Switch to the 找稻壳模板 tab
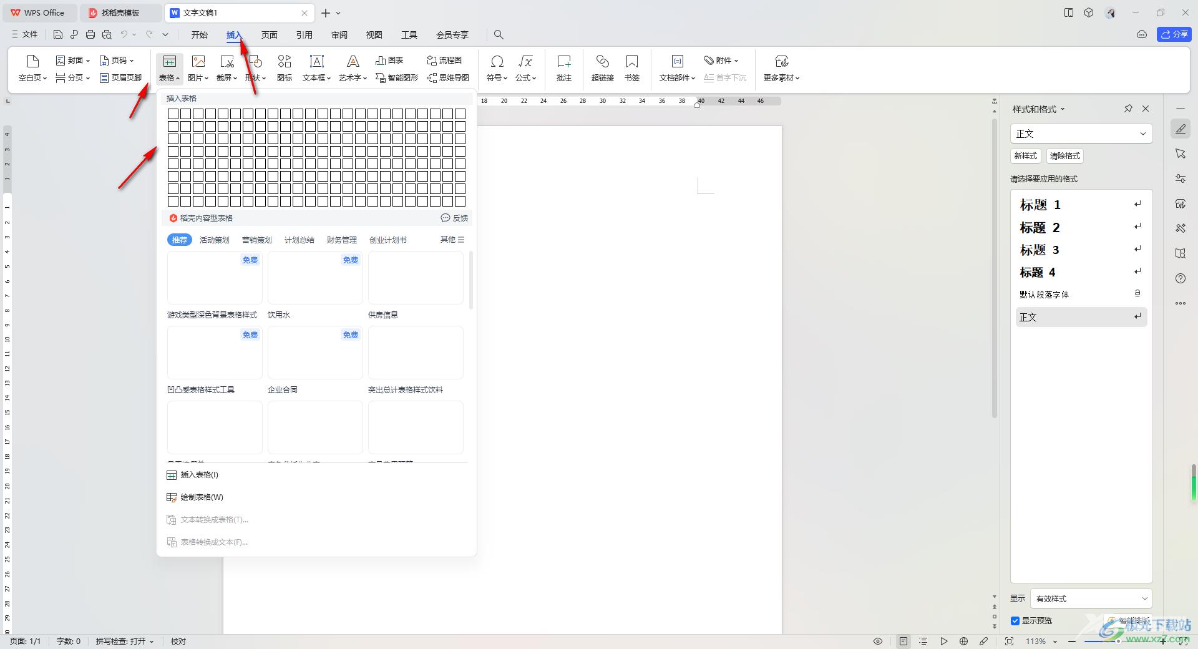Viewport: 1198px width, 649px height. click(x=120, y=12)
